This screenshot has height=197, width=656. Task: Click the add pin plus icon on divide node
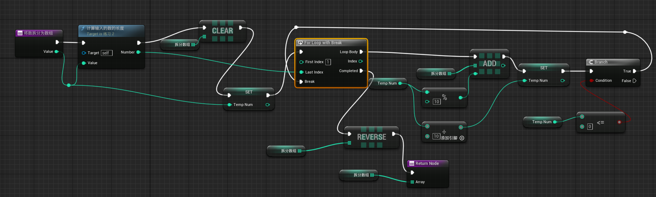(462, 138)
